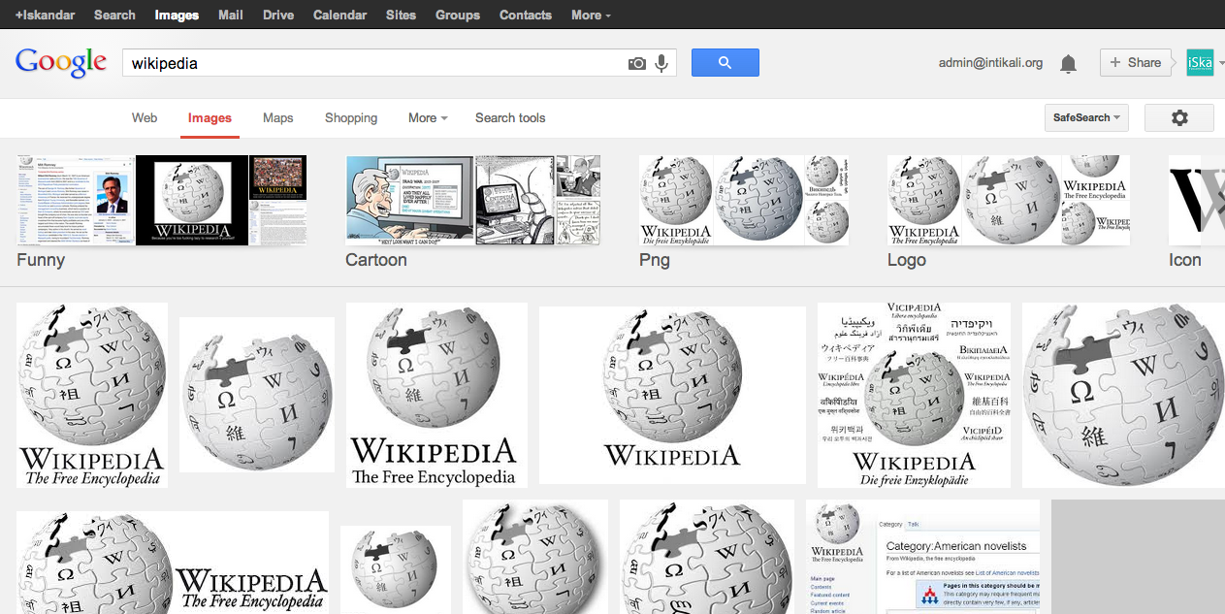This screenshot has width=1225, height=614.
Task: Open multilingual Wikipedia names result image
Action: [914, 395]
